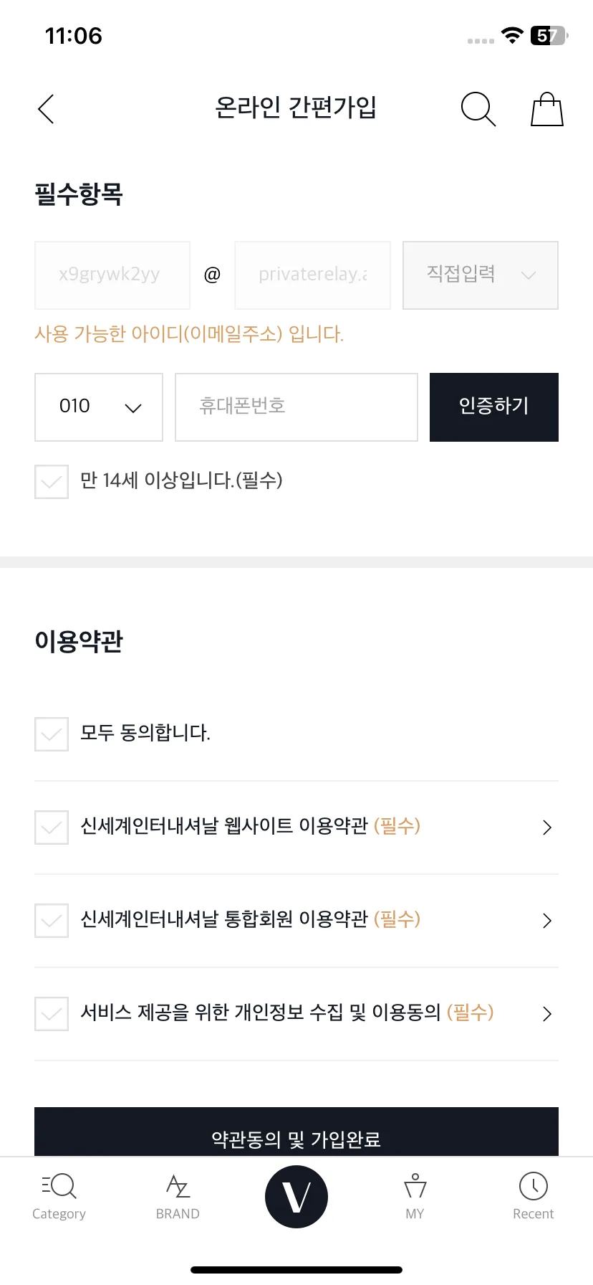Check 통합회원 이용약관 agreement box
Viewport: 593px width, 1285px height.
(52, 920)
